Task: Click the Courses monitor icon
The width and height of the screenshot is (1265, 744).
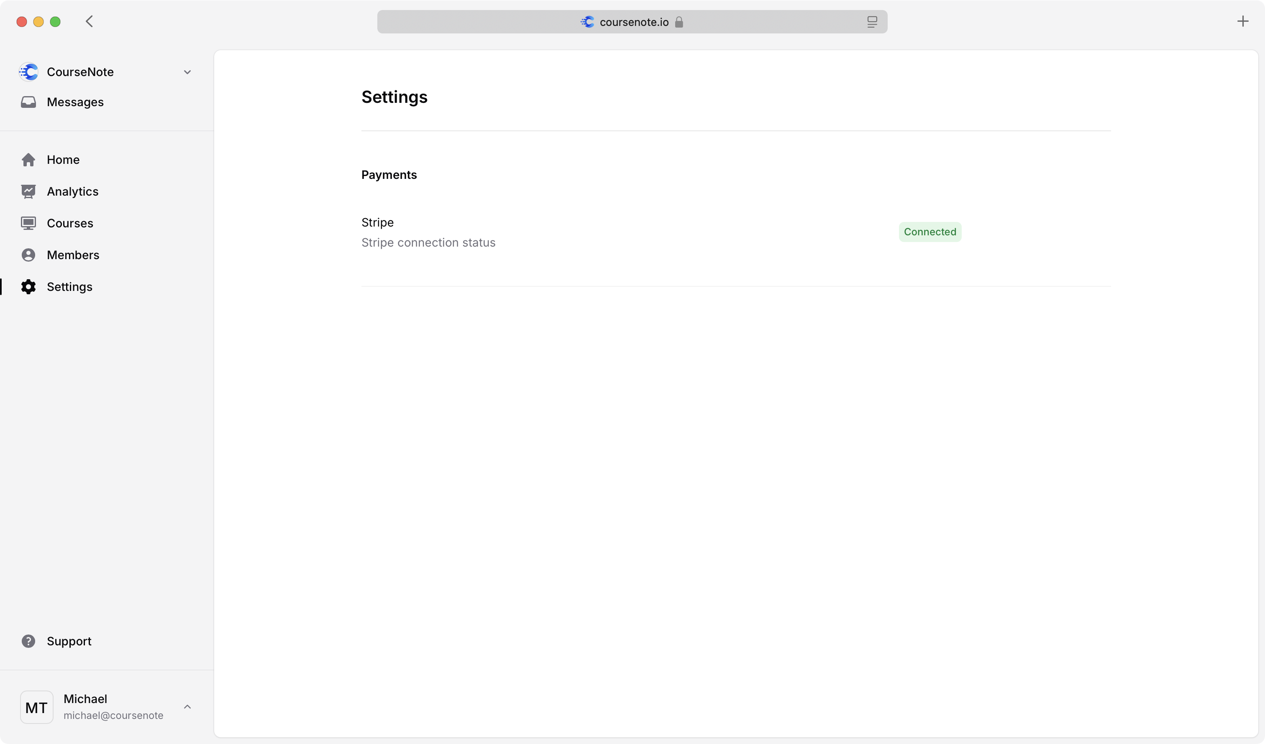Action: pyautogui.click(x=28, y=223)
